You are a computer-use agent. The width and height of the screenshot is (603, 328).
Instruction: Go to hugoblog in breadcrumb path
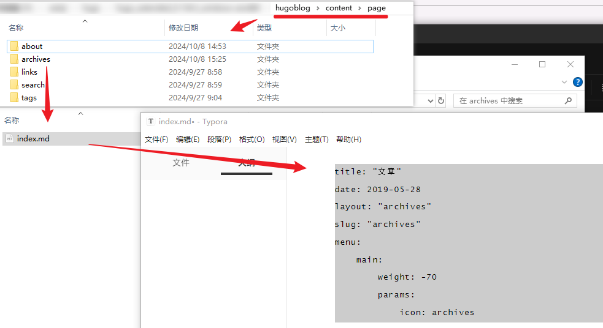[x=293, y=8]
